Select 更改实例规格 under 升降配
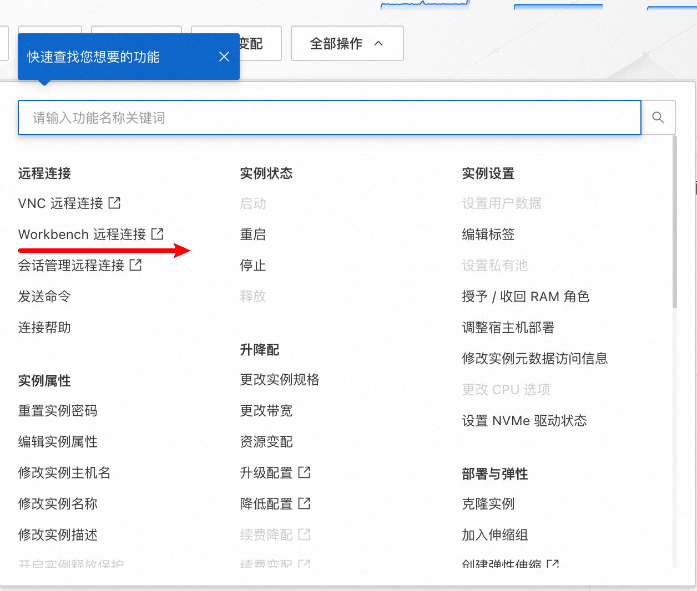The image size is (697, 591). [280, 380]
